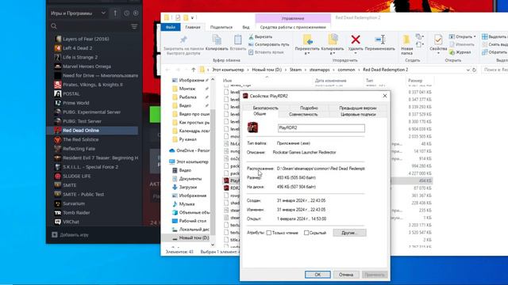Click the New folder (Новая папка) icon
The image size is (508, 285).
pos(406,40)
